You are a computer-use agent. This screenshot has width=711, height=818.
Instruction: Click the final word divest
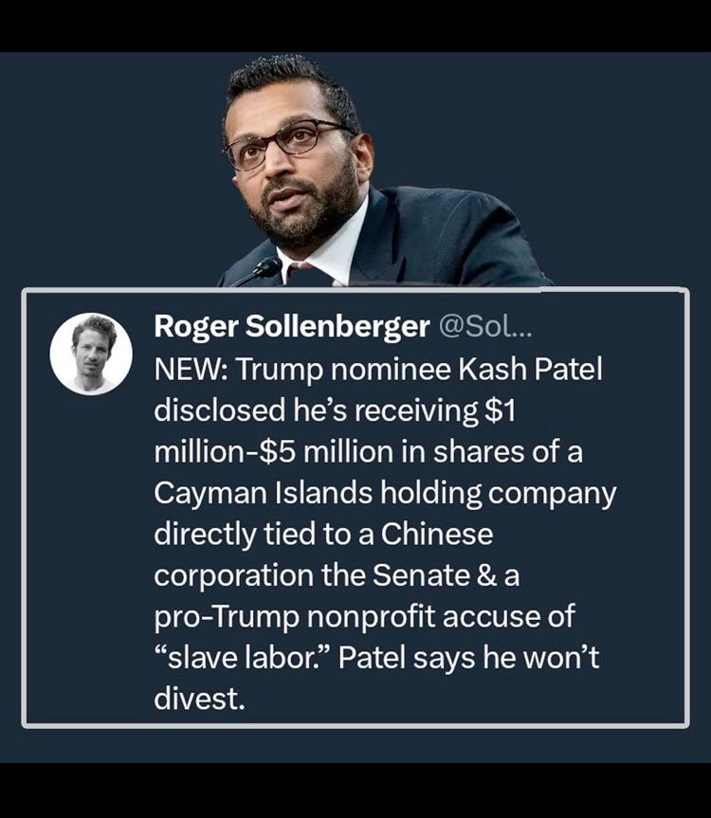coord(199,699)
